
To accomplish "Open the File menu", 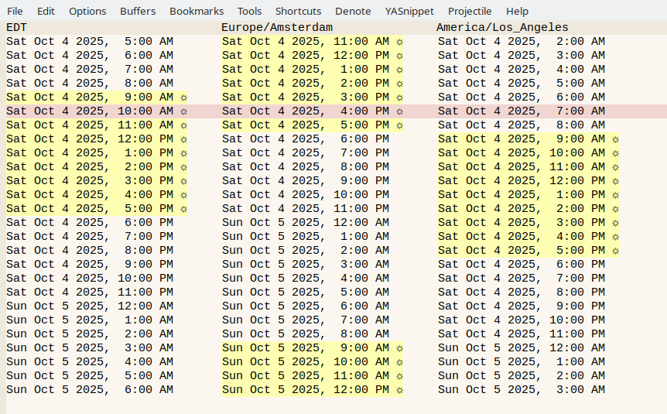I will click(15, 11).
